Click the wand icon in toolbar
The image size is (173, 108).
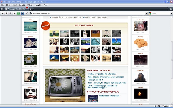click(x=27, y=13)
